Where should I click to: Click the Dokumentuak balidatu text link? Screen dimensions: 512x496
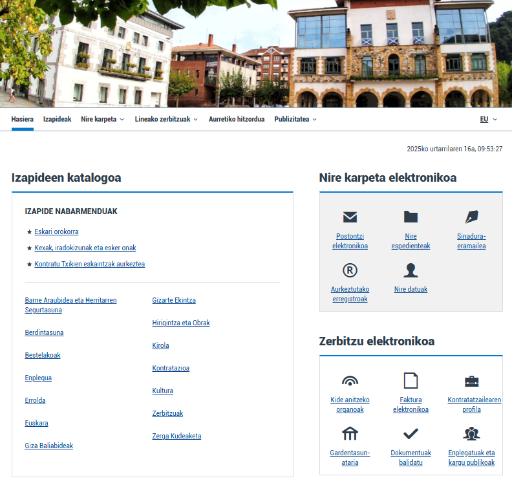pos(411,457)
